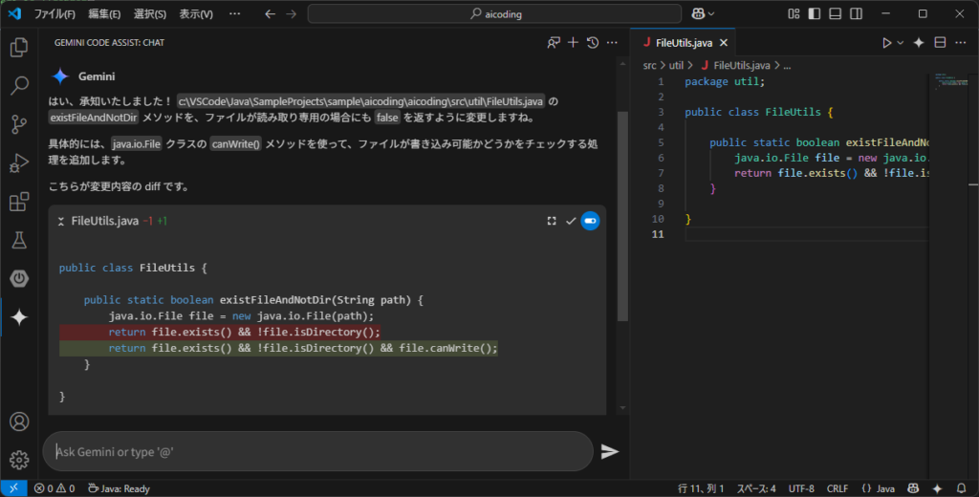Click Copilot status icon in status bar

pos(913,488)
